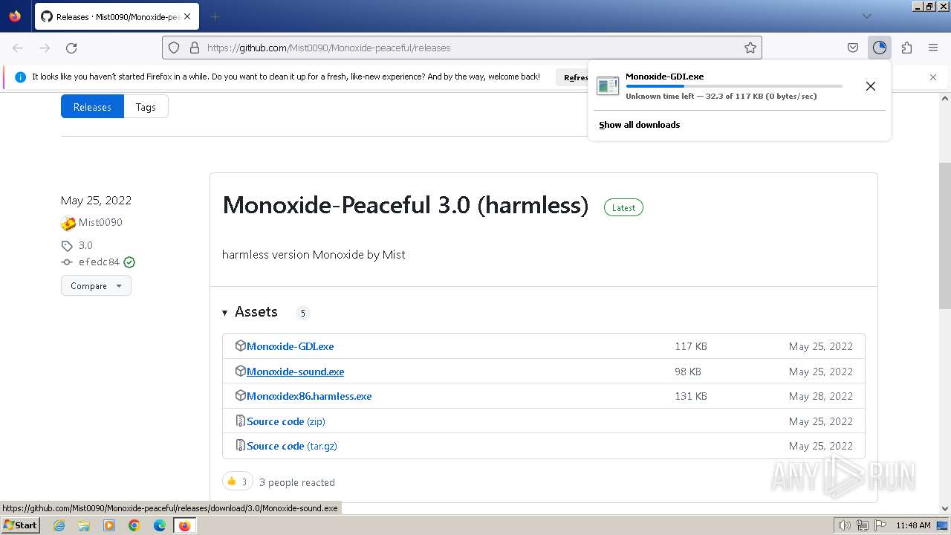The image size is (951, 535).
Task: Open Firefox application hamburger menu
Action: click(x=933, y=48)
